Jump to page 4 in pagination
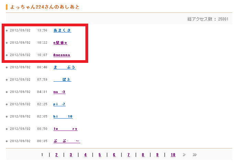The image size is (234, 163). (x=85, y=155)
